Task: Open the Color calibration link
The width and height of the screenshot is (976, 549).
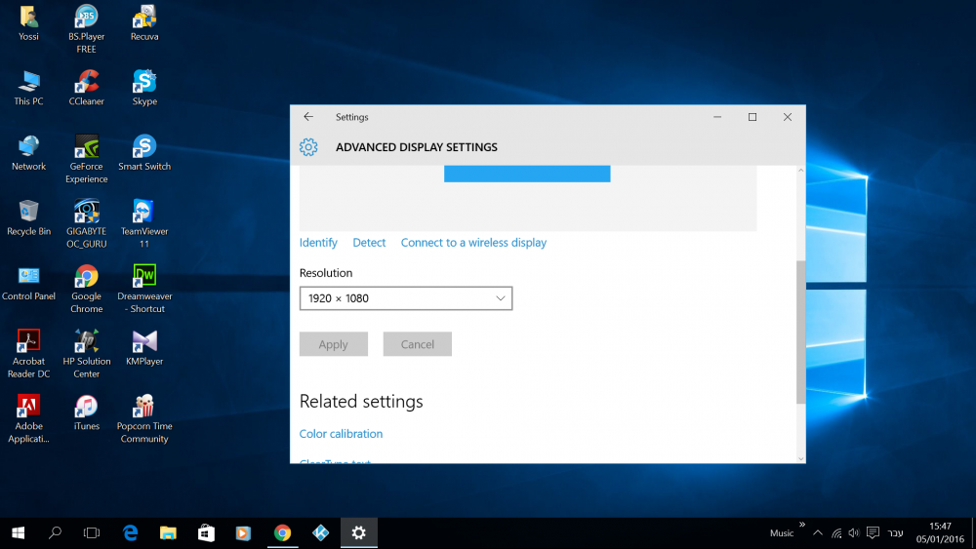Action: (x=341, y=434)
